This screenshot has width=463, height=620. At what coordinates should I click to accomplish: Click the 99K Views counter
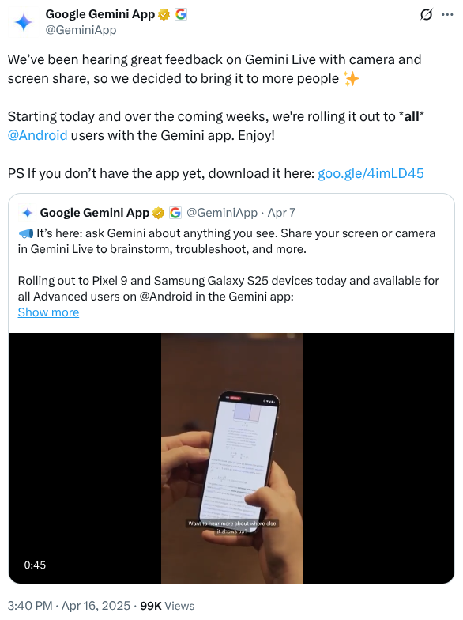(168, 606)
